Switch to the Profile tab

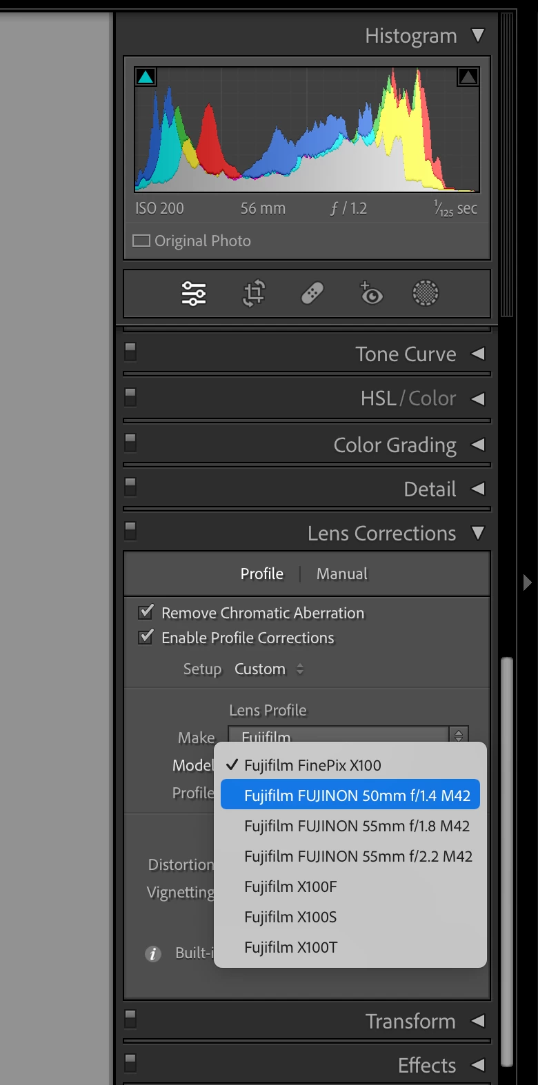click(x=262, y=574)
